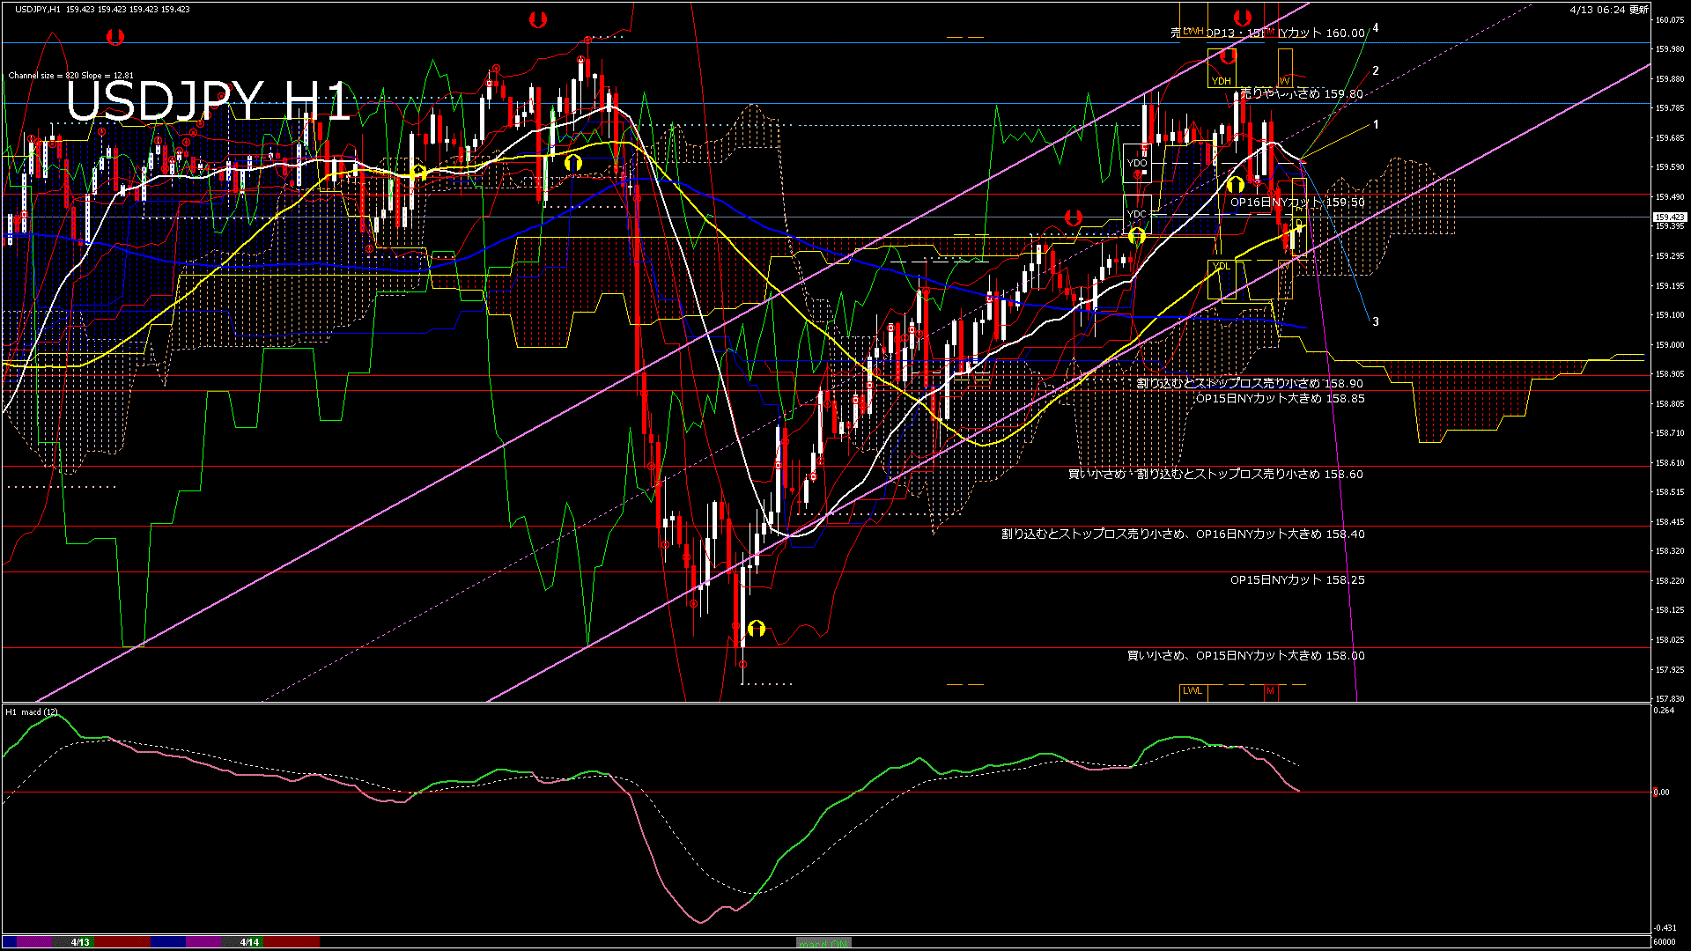The height and width of the screenshot is (951, 1691).
Task: Click the red down-arrow marker above the USDJPY title
Action: tap(115, 37)
